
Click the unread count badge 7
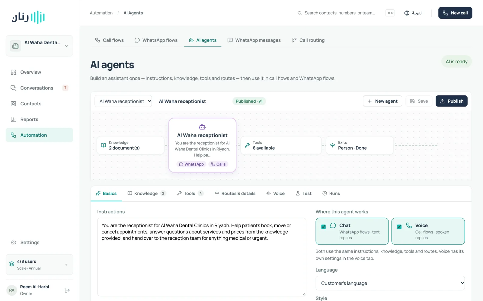(65, 88)
